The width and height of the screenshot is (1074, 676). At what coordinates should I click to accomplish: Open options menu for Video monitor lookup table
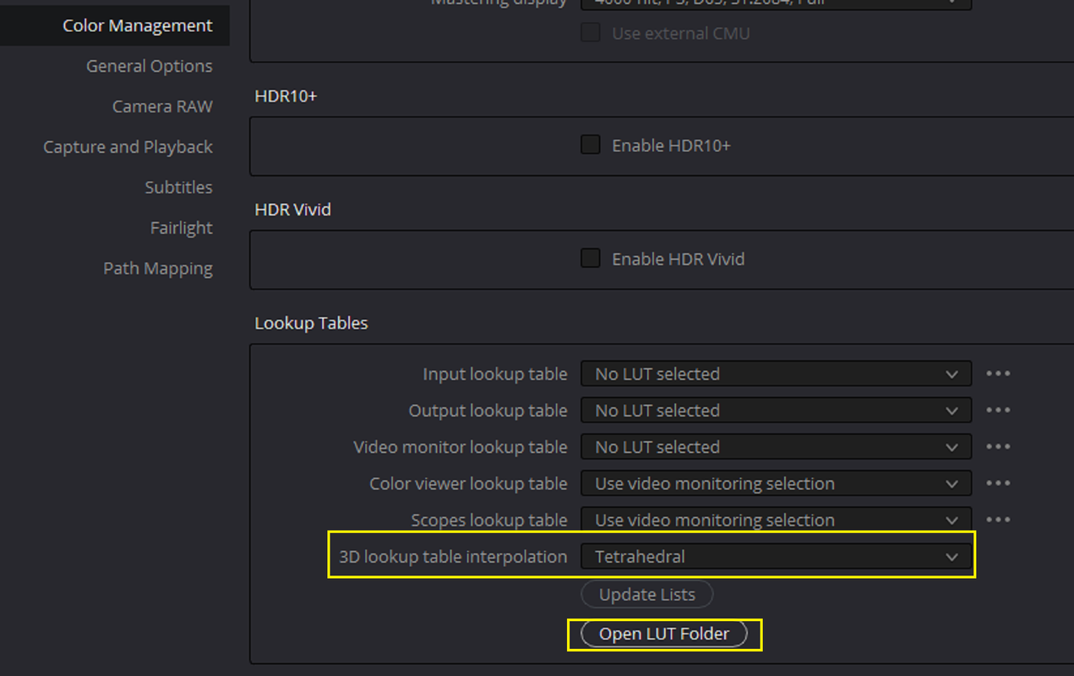[x=998, y=446]
